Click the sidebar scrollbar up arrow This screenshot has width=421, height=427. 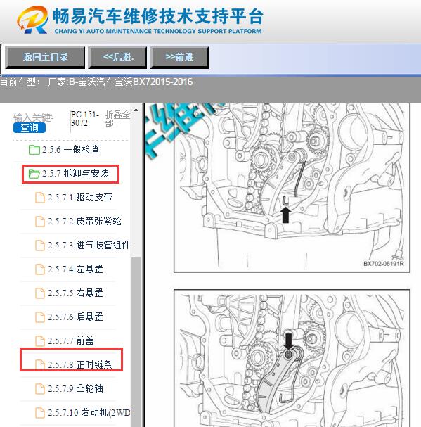(x=136, y=110)
